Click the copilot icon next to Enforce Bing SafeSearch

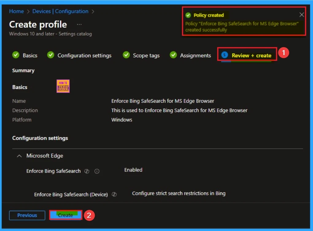click(87, 171)
